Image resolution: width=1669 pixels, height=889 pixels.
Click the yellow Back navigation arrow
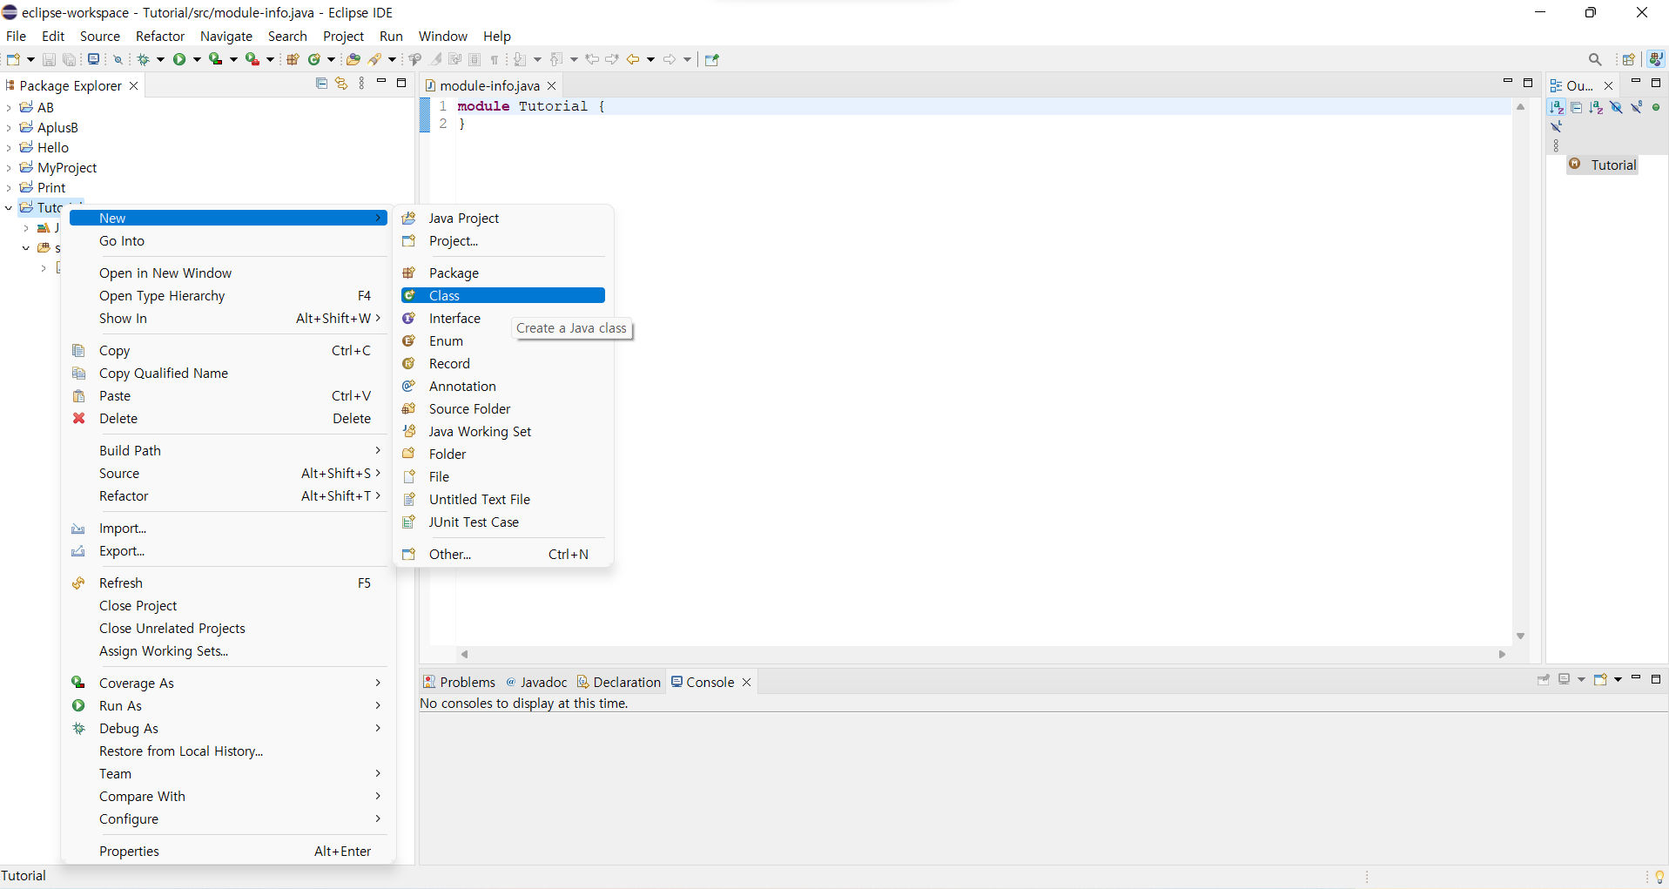(x=633, y=59)
